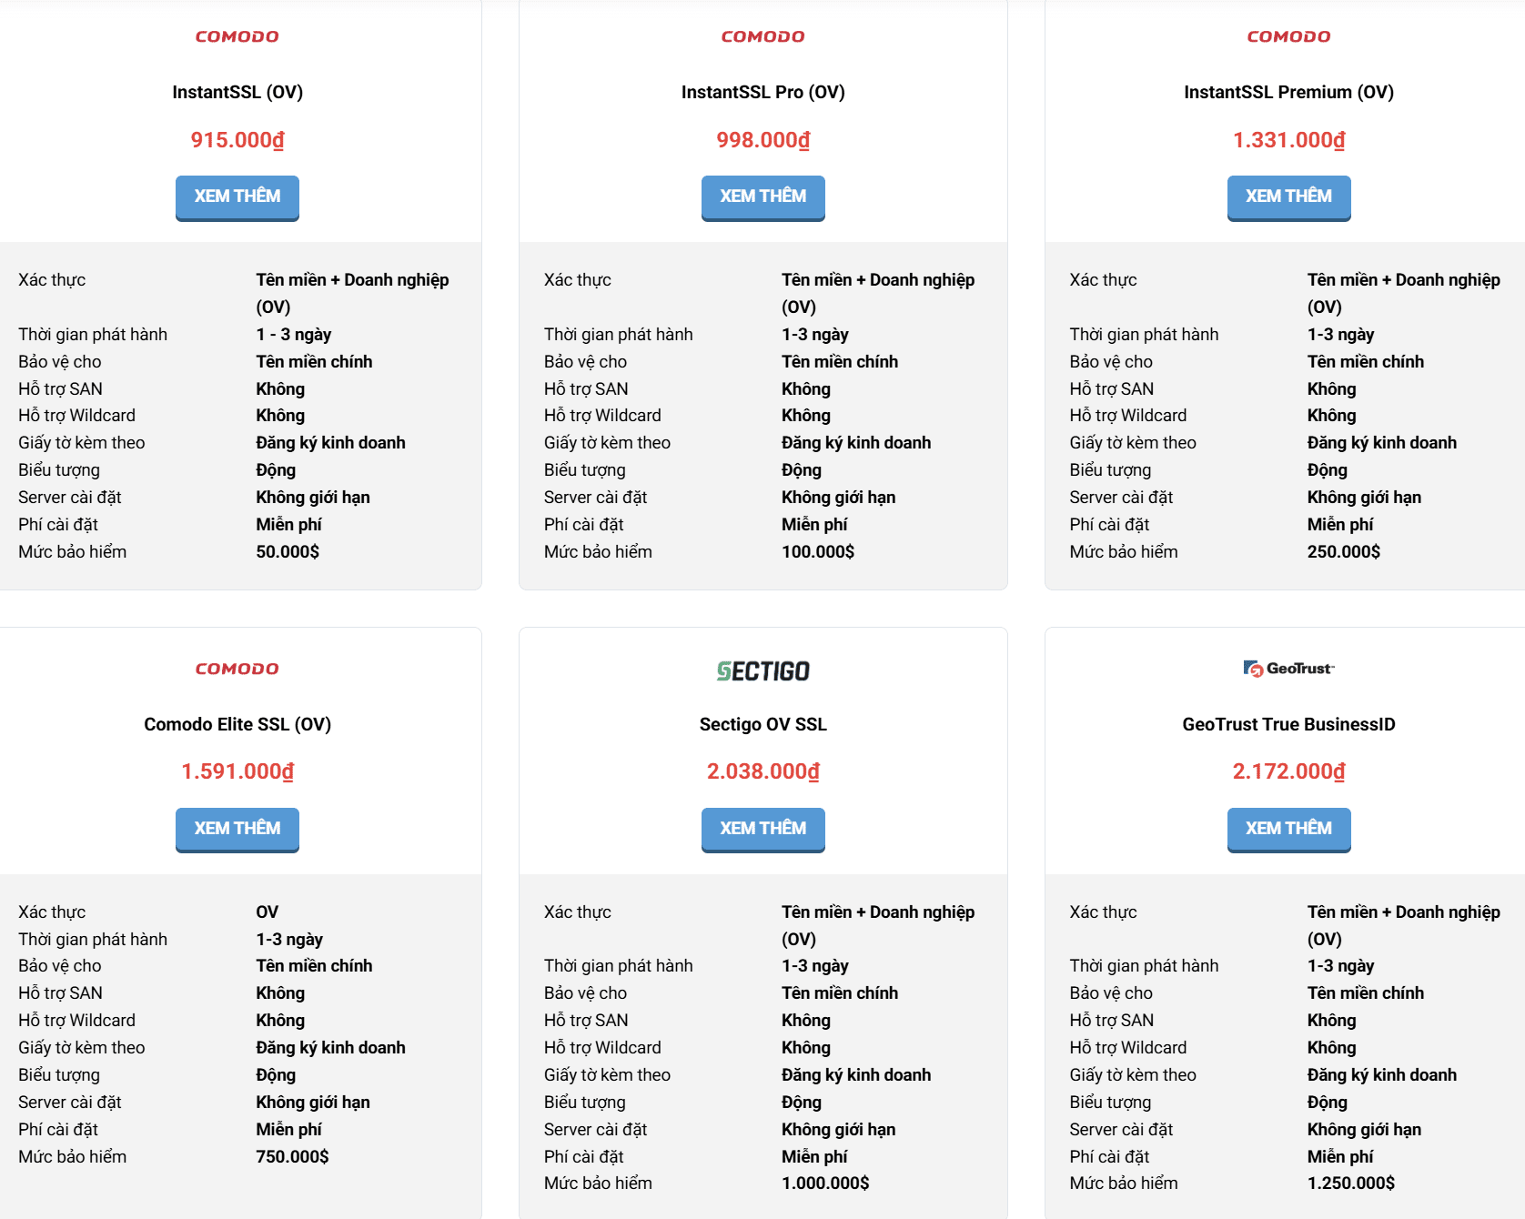The image size is (1525, 1219).
Task: Select the InstantSSL Premium (OV) product title
Action: (x=1288, y=92)
